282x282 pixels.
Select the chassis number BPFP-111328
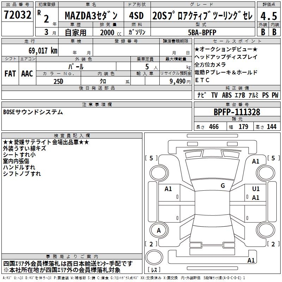click(x=237, y=112)
